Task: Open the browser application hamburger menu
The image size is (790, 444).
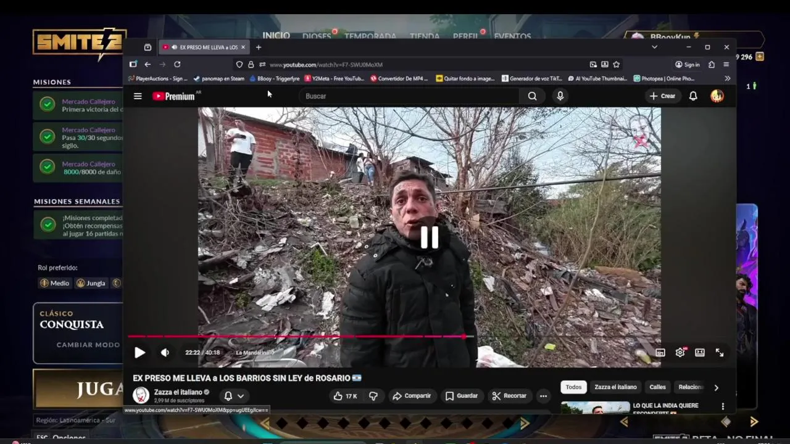Action: coord(726,64)
